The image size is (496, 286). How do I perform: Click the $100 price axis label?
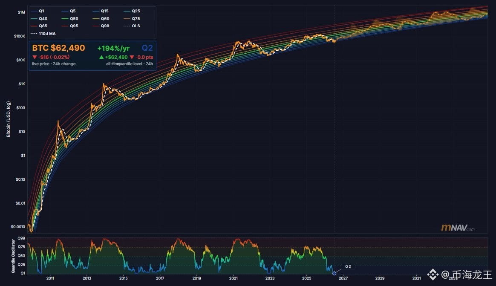(20, 108)
